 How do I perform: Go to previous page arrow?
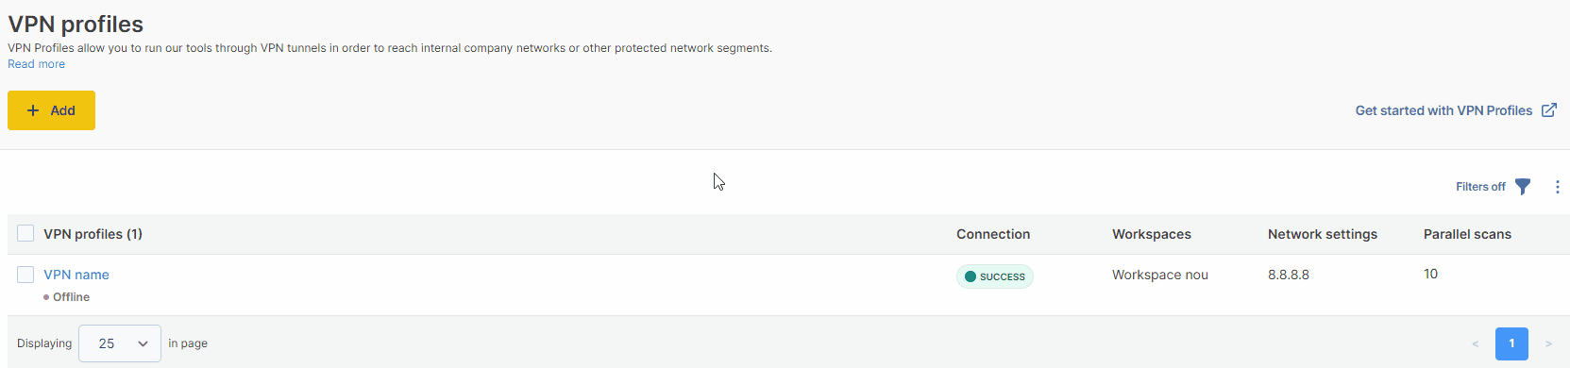(1476, 343)
